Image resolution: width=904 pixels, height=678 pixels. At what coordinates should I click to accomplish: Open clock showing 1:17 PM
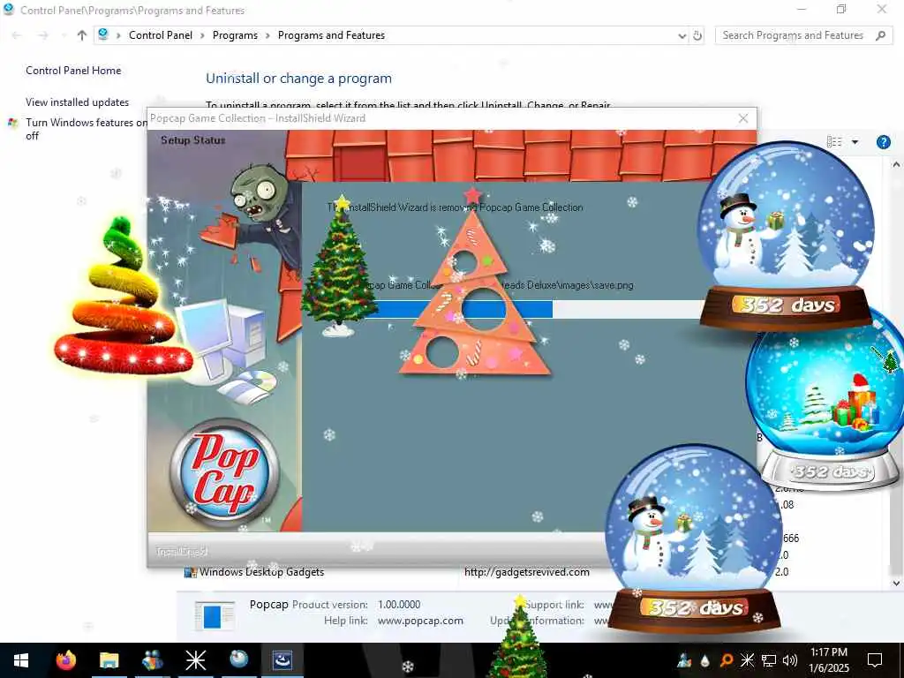[x=829, y=660]
